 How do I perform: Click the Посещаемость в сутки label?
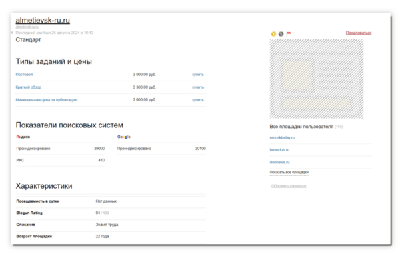click(x=38, y=201)
